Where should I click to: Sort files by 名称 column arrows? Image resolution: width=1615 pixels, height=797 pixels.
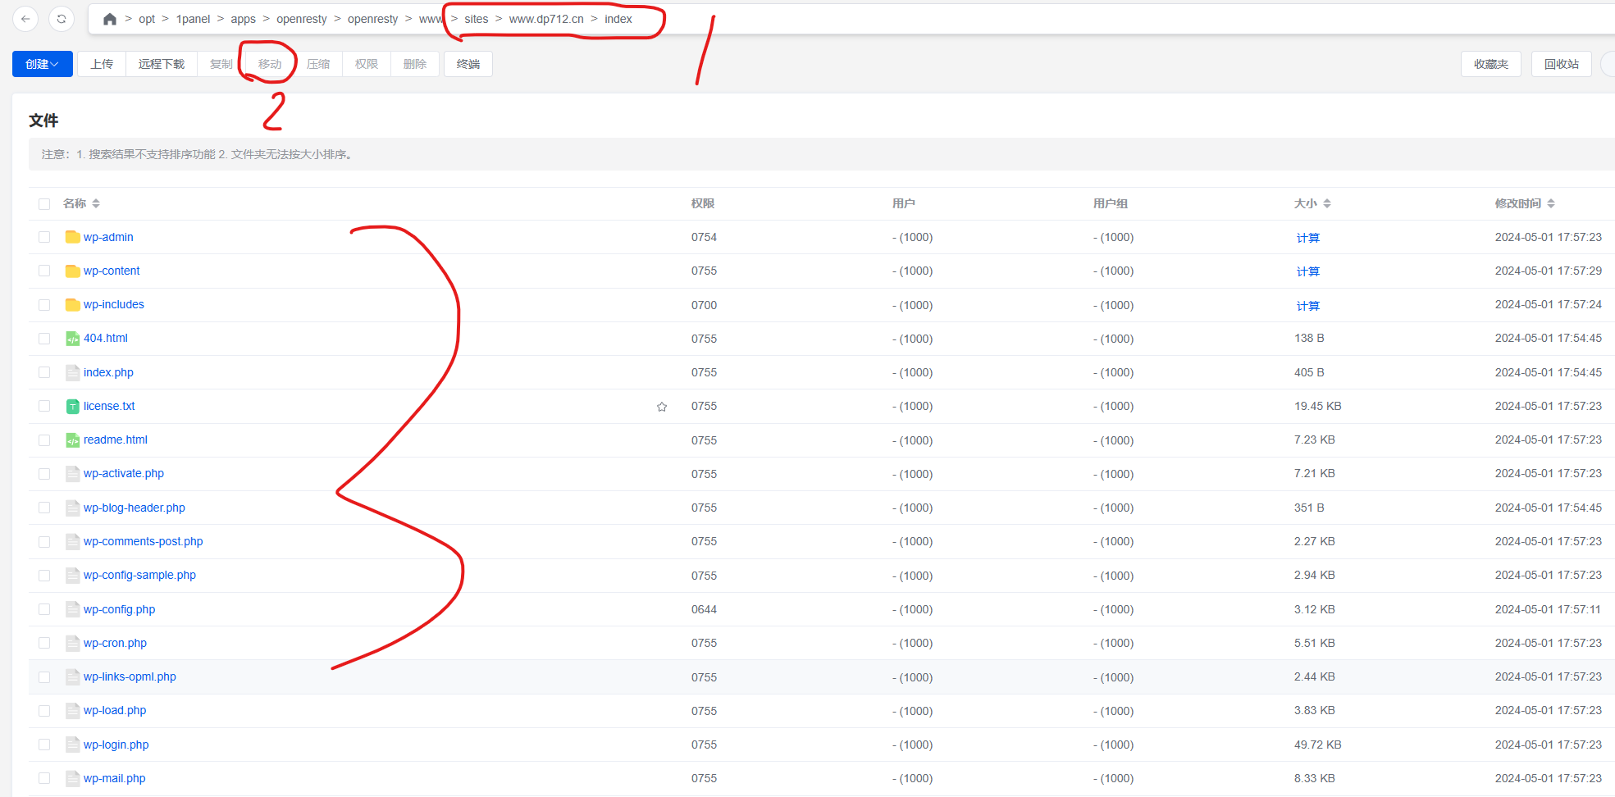point(96,203)
